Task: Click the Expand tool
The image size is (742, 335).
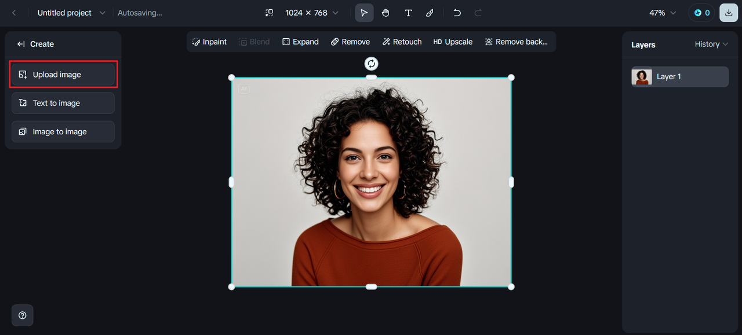Action: coord(300,42)
